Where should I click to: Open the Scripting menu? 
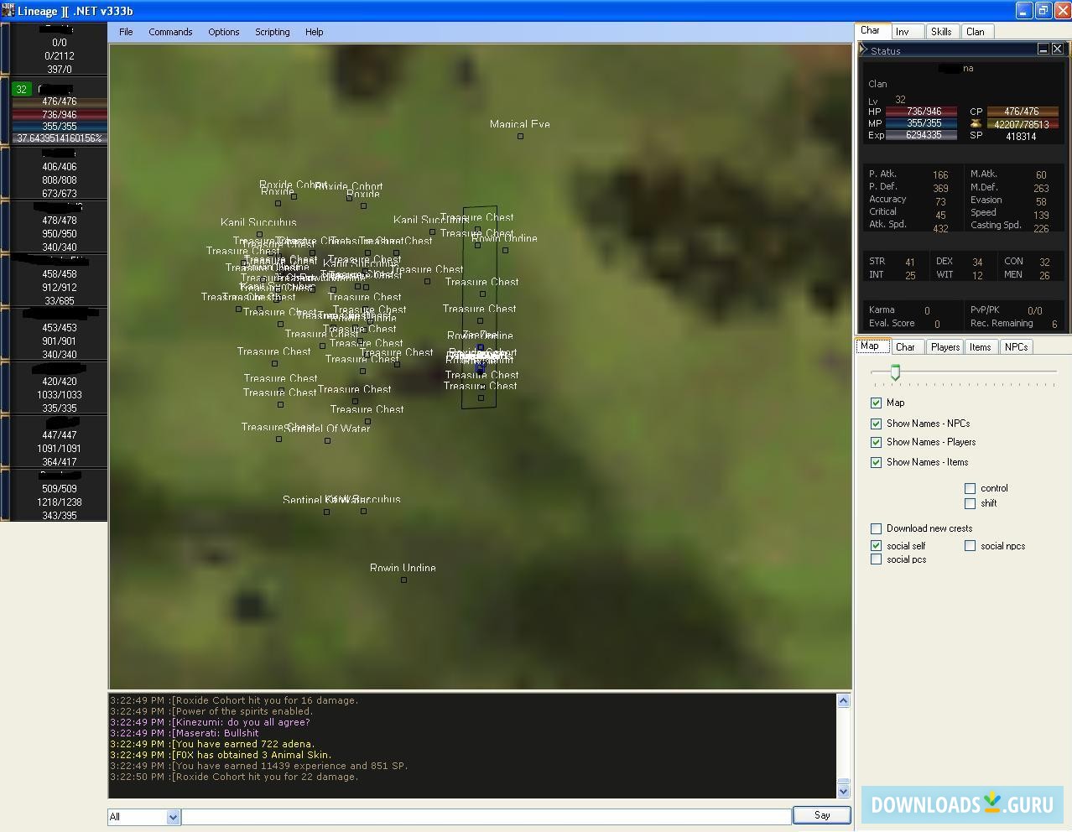click(273, 32)
